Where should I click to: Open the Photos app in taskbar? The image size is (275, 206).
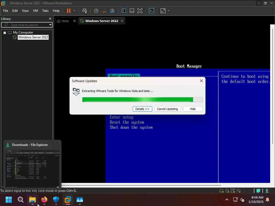pyautogui.click(x=79, y=200)
